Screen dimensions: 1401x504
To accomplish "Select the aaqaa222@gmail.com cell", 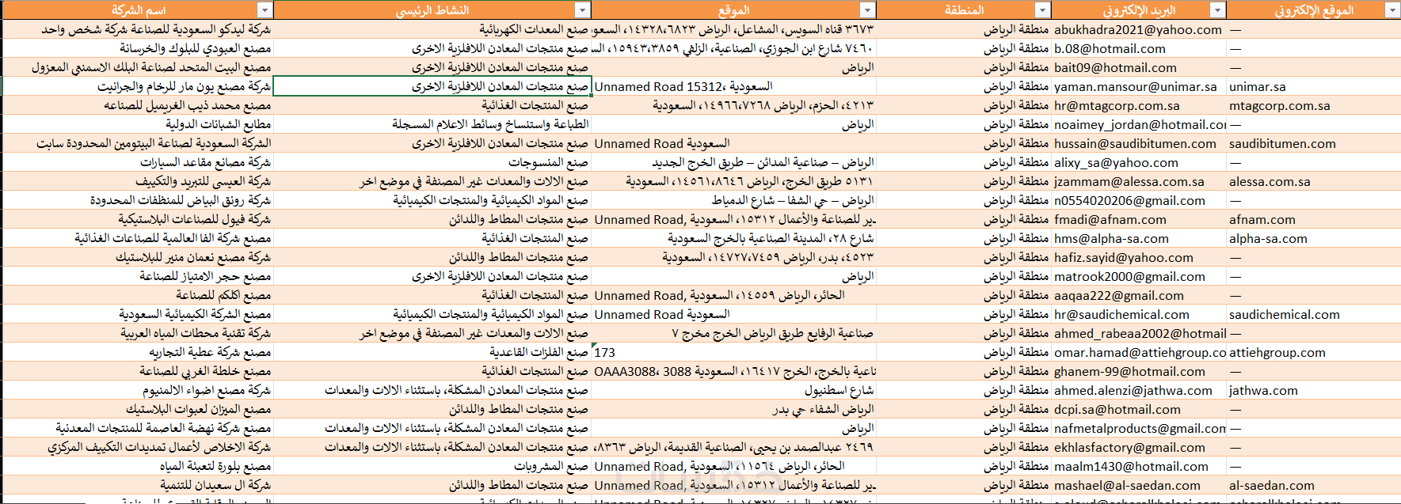I will pyautogui.click(x=1139, y=295).
